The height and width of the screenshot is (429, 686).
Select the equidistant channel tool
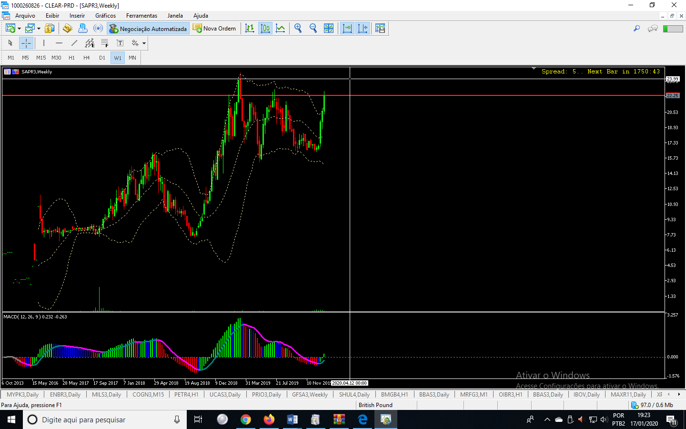click(x=90, y=43)
